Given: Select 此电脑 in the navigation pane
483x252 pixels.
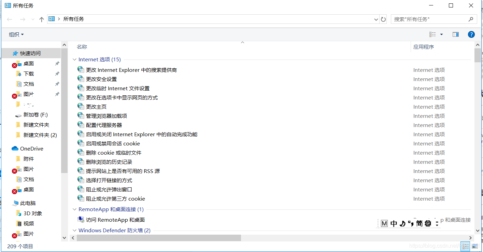Looking at the screenshot, I should (x=28, y=203).
